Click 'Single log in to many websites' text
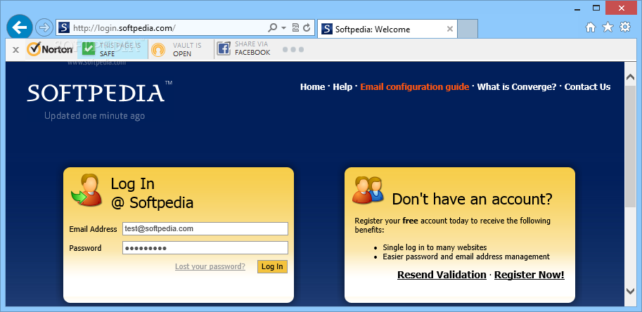The height and width of the screenshot is (312, 642). click(435, 247)
